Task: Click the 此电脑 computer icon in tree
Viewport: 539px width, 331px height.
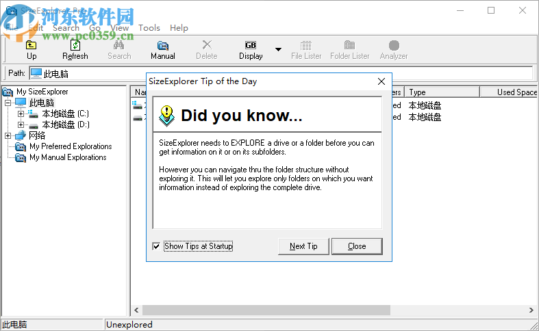Action: click(x=21, y=103)
